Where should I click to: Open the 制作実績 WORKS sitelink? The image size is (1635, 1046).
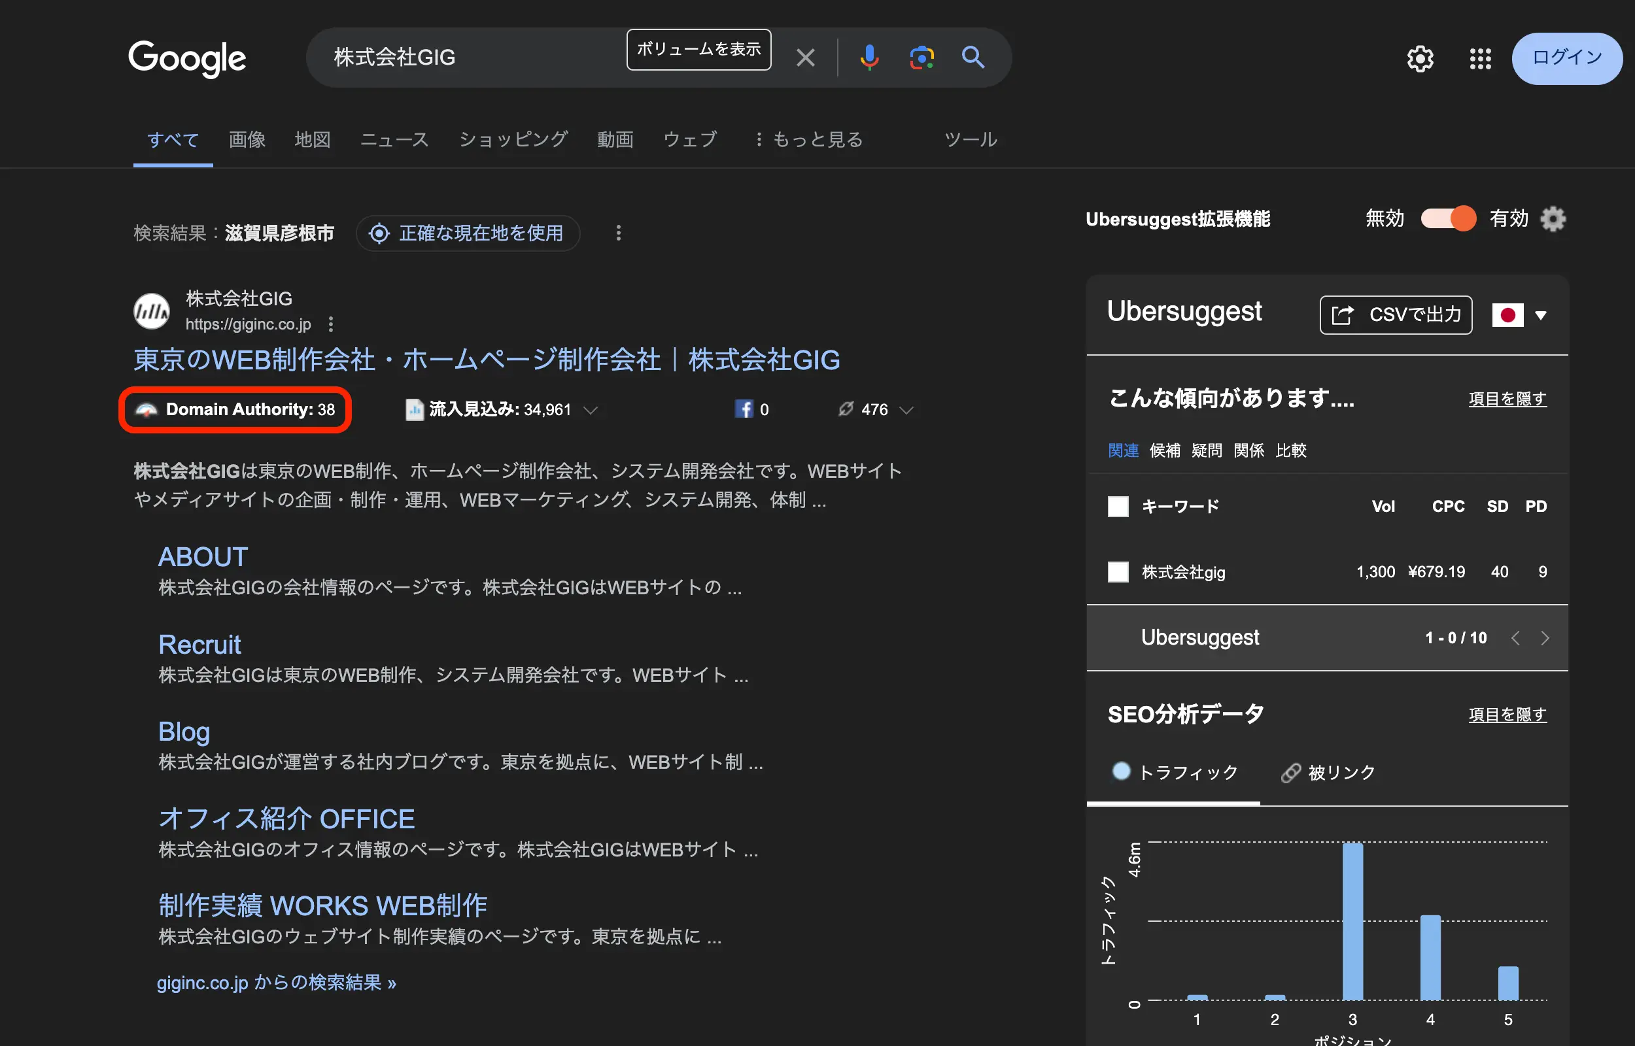pos(322,905)
